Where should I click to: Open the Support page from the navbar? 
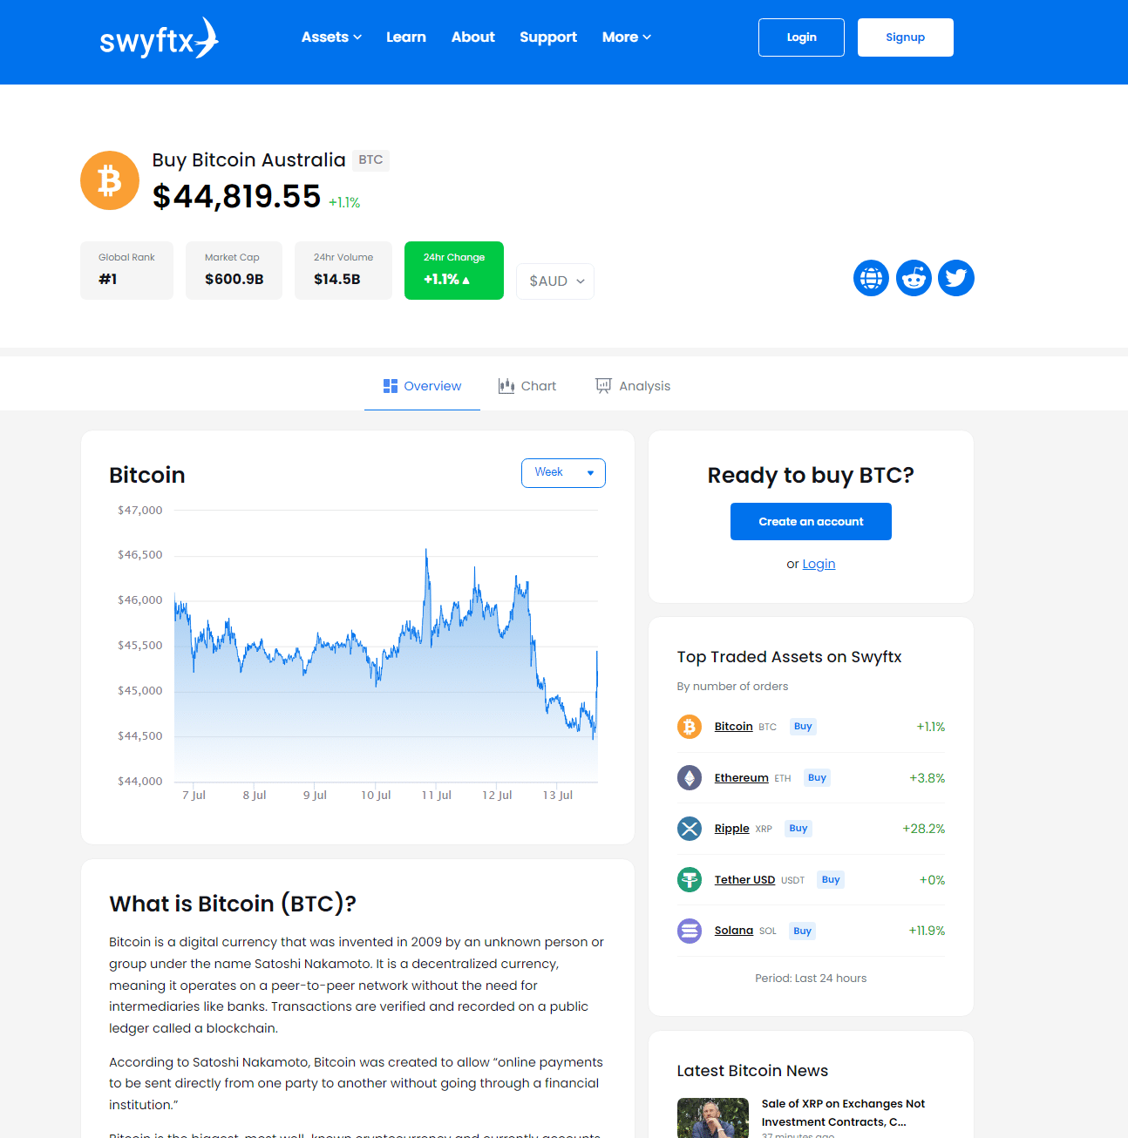pos(548,37)
